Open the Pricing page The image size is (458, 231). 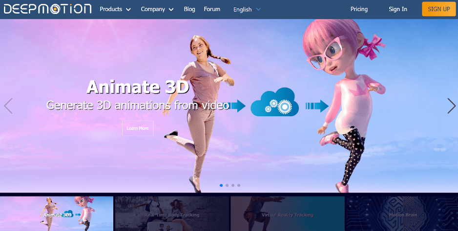[x=359, y=9]
